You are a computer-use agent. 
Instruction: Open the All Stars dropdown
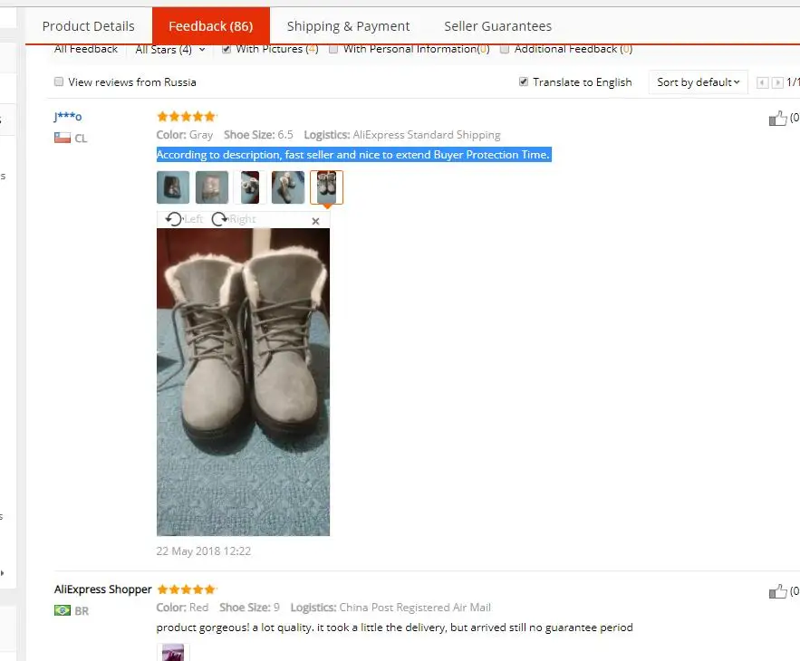[170, 50]
